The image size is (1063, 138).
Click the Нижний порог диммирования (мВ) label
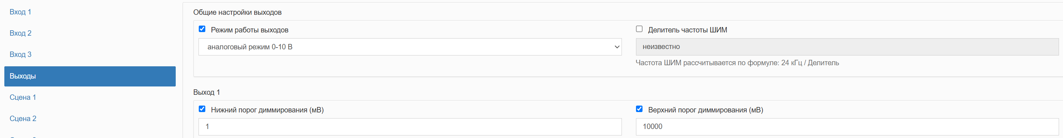pos(267,110)
